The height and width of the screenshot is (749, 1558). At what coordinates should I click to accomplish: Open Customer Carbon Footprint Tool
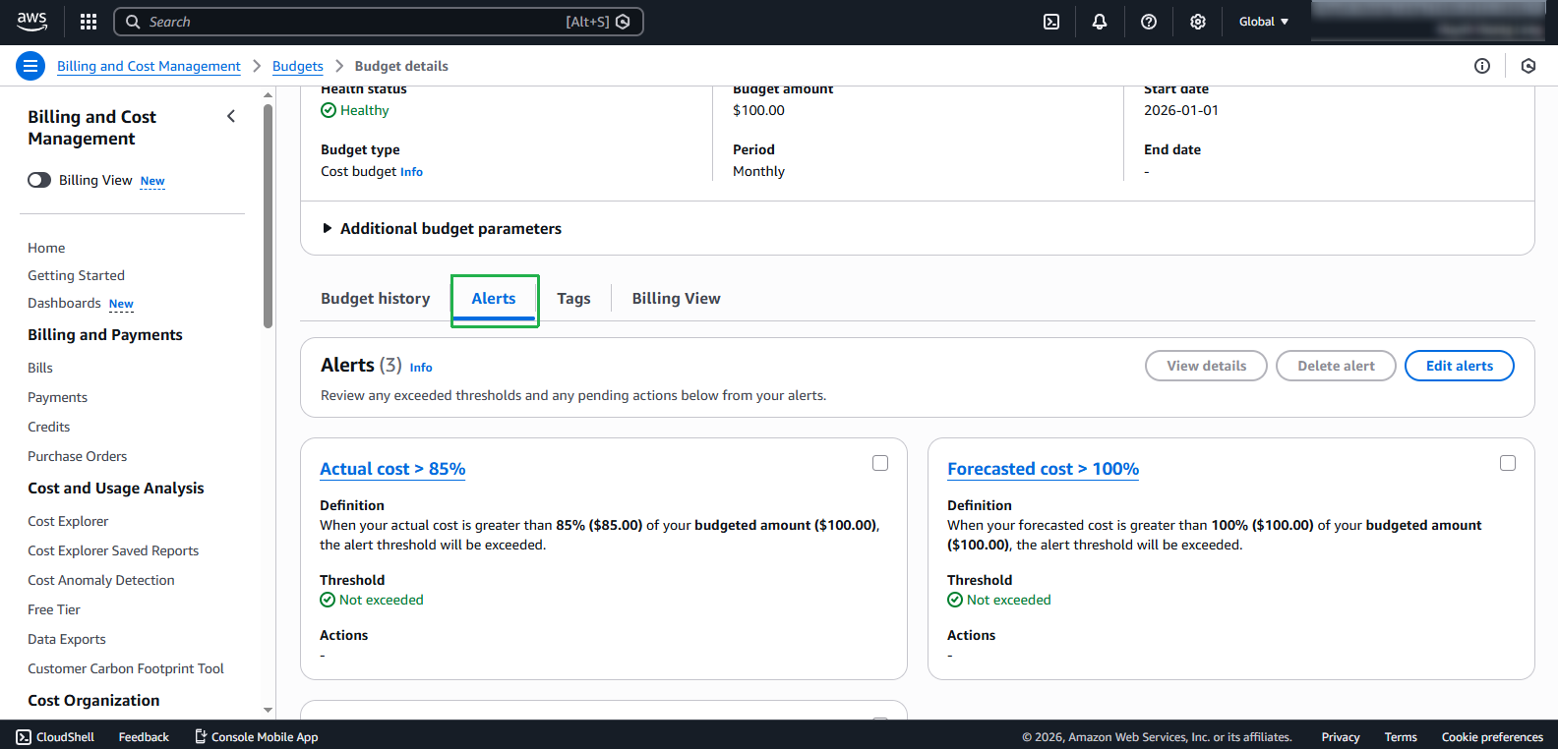tap(126, 668)
